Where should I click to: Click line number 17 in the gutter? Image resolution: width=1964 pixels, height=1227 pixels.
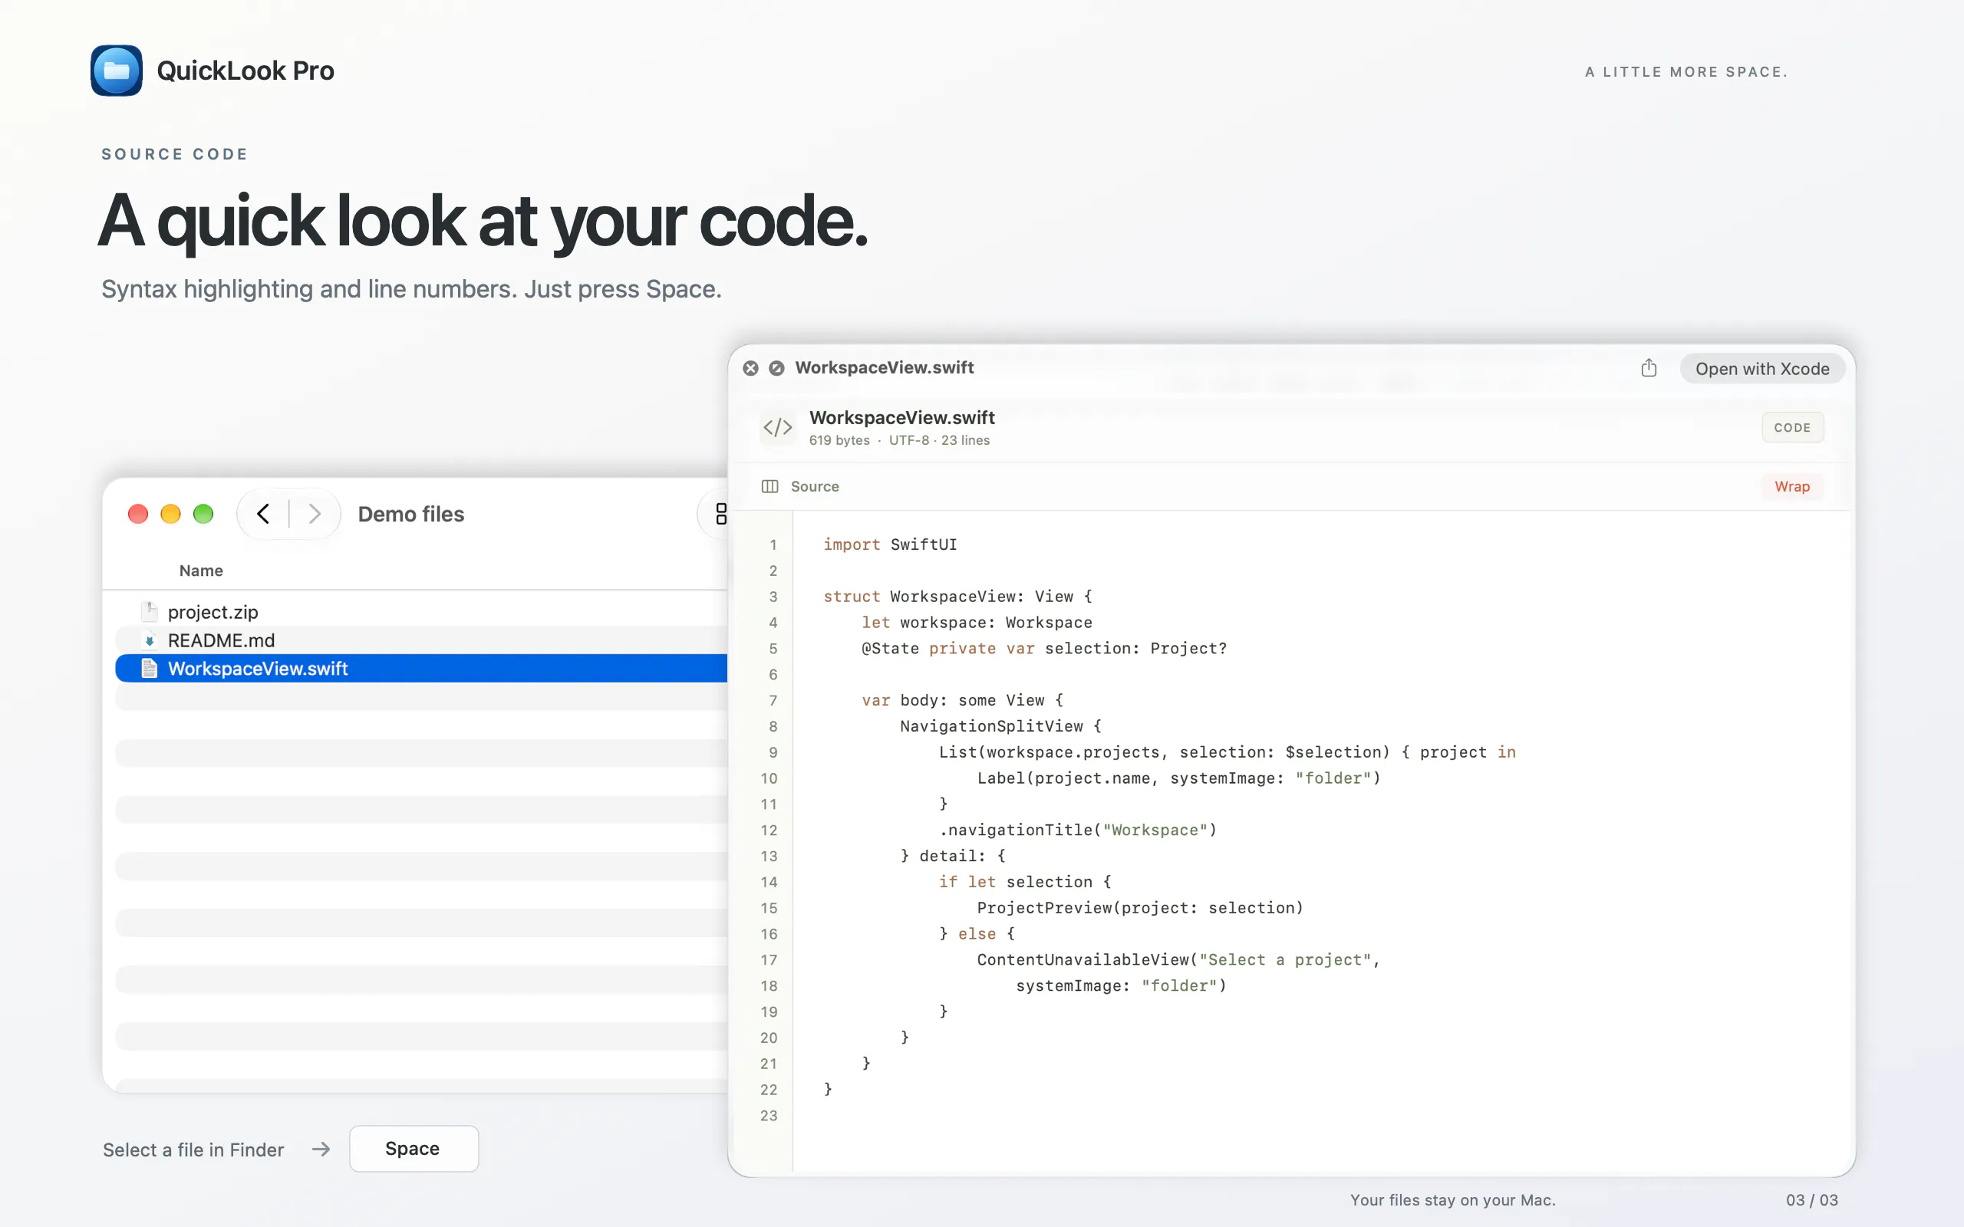pyautogui.click(x=769, y=960)
